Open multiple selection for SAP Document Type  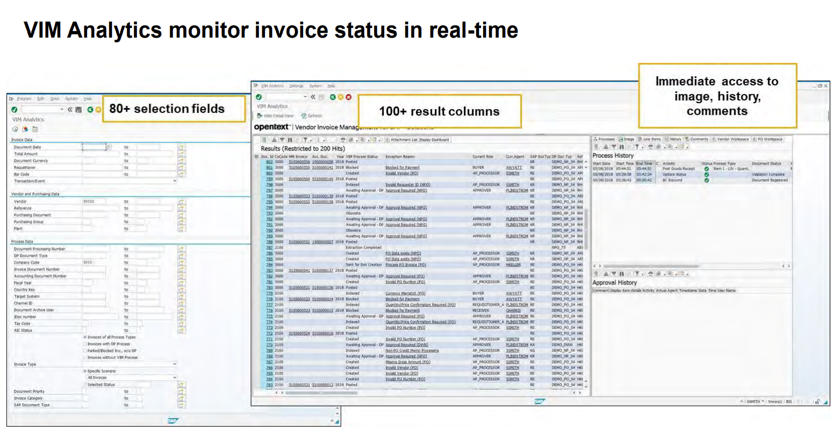coord(181,405)
